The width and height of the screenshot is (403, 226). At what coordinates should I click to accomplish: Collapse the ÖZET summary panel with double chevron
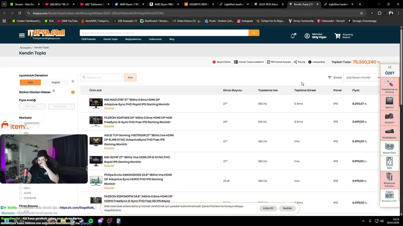click(x=390, y=67)
